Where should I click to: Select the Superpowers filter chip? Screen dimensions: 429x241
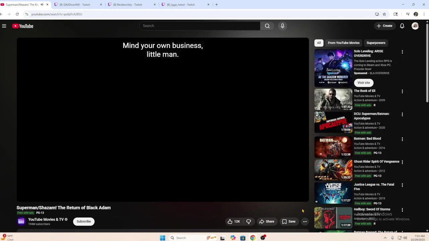(x=376, y=43)
